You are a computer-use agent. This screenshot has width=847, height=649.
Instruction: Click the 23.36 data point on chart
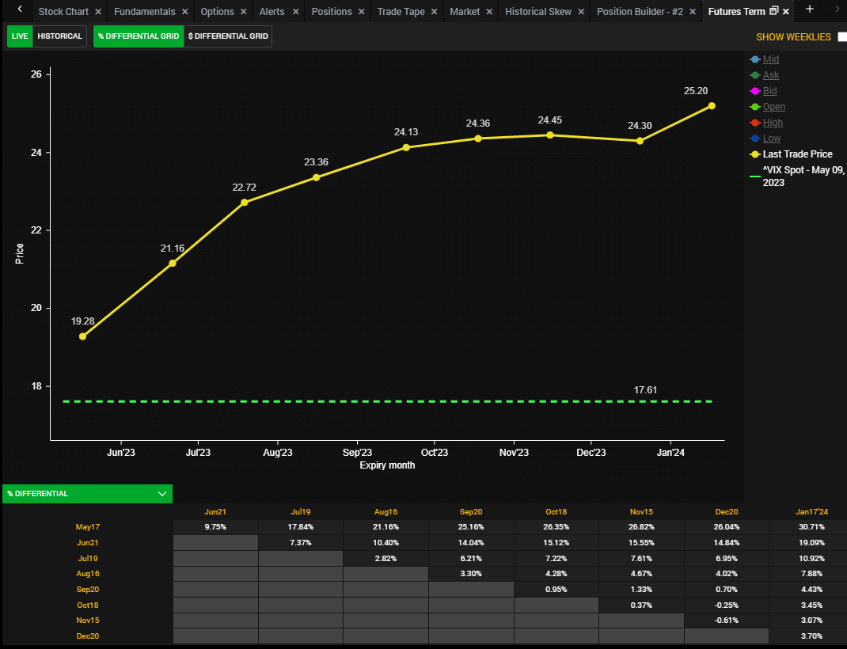pos(316,177)
